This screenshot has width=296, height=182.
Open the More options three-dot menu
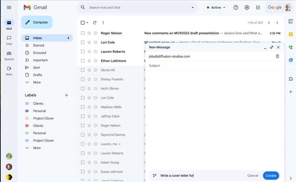[103, 23]
